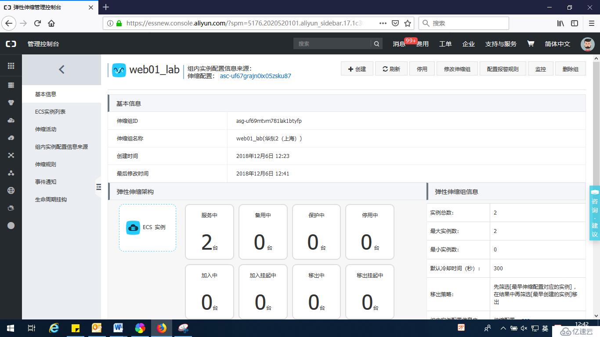The width and height of the screenshot is (600, 337).
Task: Click the 删除组 button
Action: pos(571,69)
